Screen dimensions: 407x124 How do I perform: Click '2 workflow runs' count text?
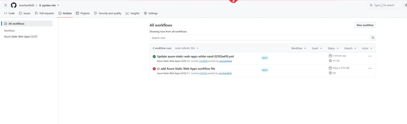[162, 48]
